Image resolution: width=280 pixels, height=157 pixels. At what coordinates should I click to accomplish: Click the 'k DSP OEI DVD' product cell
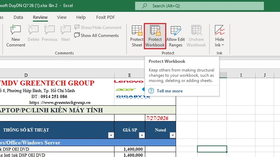pyautogui.click(x=57, y=149)
